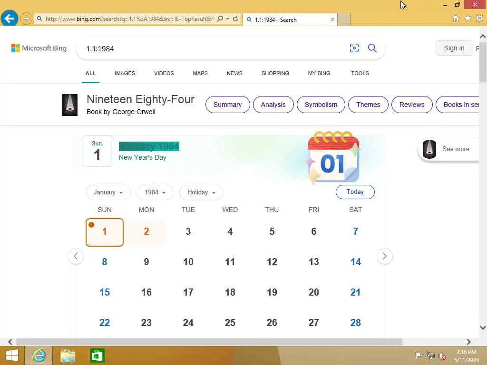Screen dimensions: 487x365
Task: Click the New Year's Day link
Action: [x=143, y=157]
